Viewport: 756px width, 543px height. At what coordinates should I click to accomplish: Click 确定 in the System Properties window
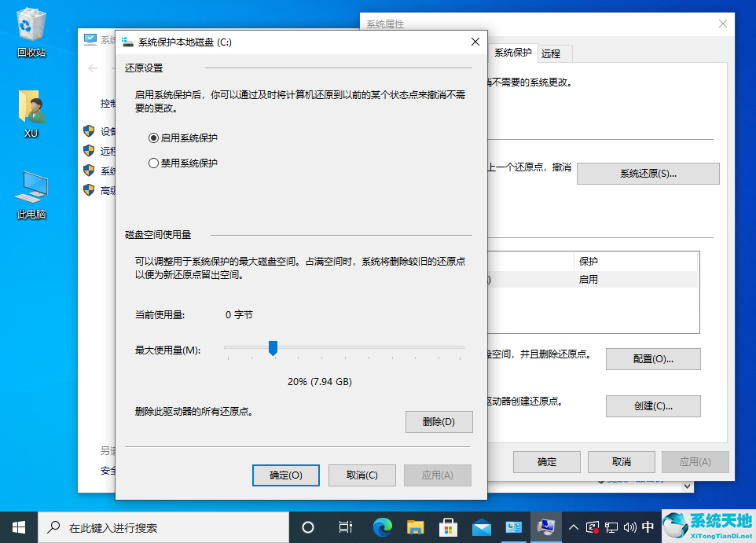click(547, 462)
